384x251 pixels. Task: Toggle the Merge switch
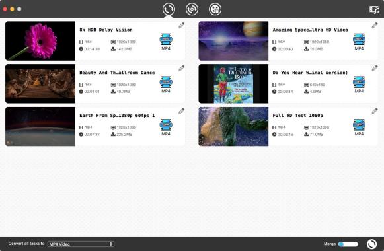pyautogui.click(x=348, y=244)
